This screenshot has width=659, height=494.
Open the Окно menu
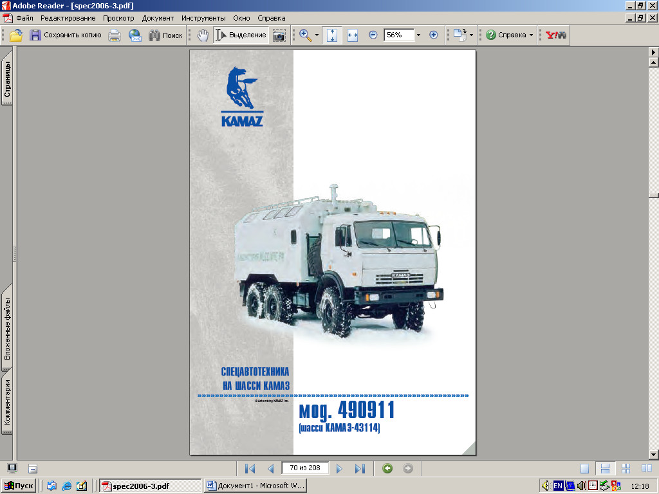coord(242,18)
